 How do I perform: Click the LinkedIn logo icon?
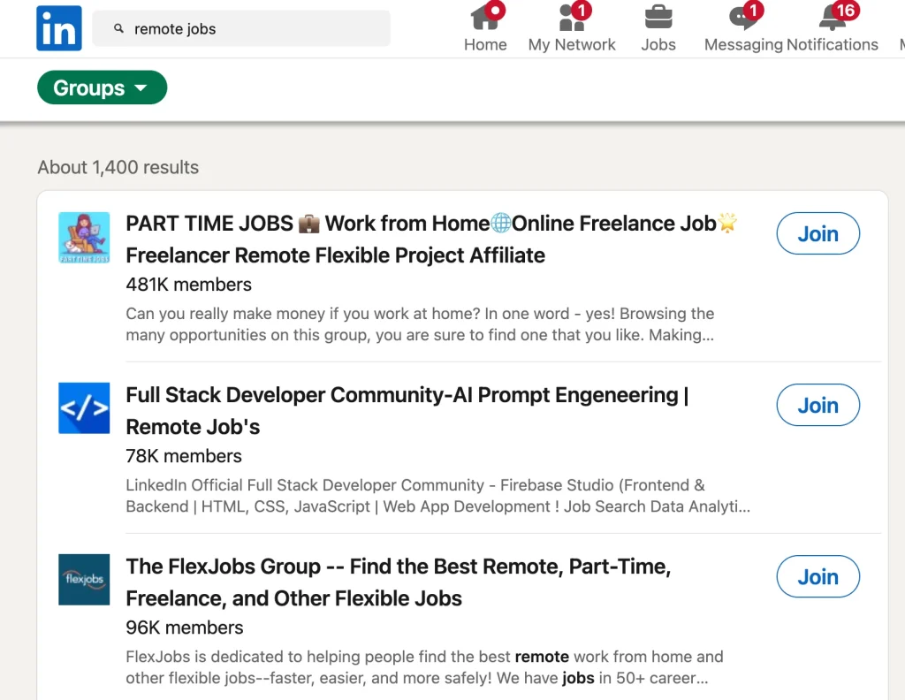(59, 28)
